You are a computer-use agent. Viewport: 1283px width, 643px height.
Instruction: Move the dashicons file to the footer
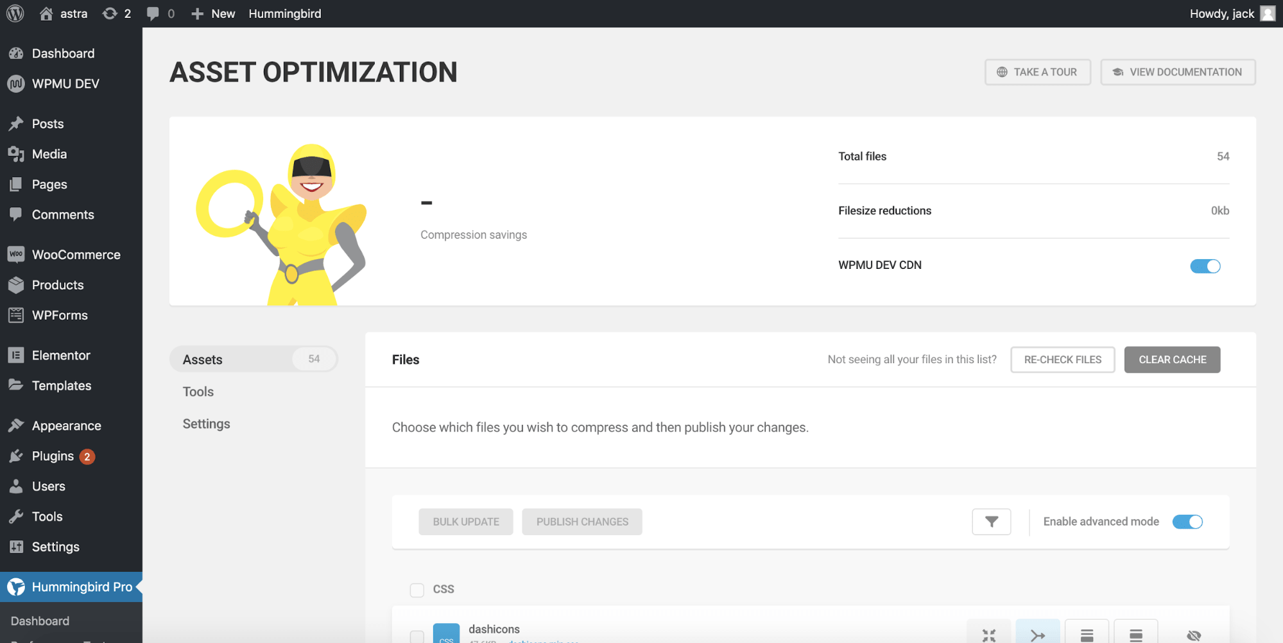(1087, 636)
